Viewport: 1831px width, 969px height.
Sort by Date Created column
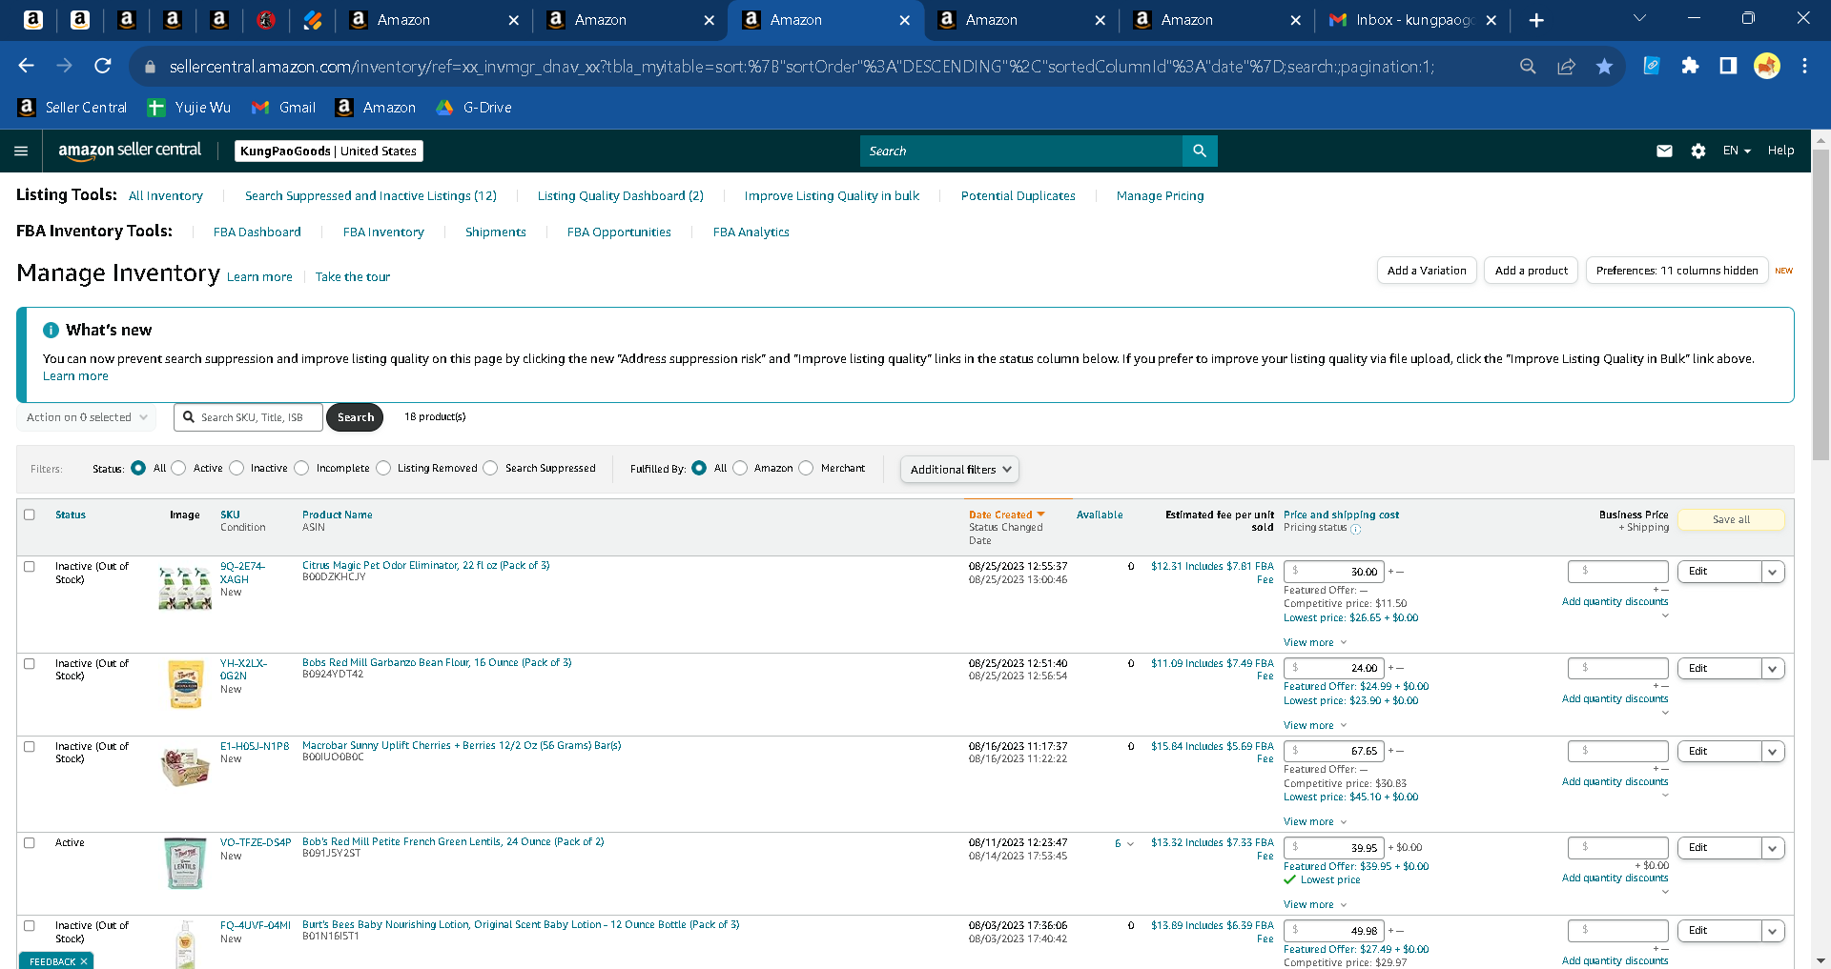[1006, 515]
